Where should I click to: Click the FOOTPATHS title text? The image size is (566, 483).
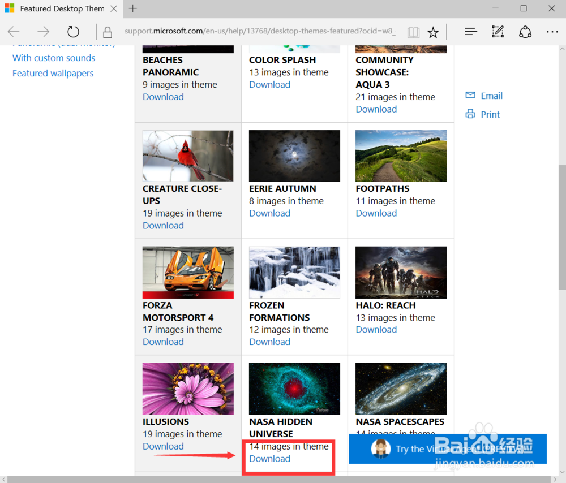tap(382, 189)
